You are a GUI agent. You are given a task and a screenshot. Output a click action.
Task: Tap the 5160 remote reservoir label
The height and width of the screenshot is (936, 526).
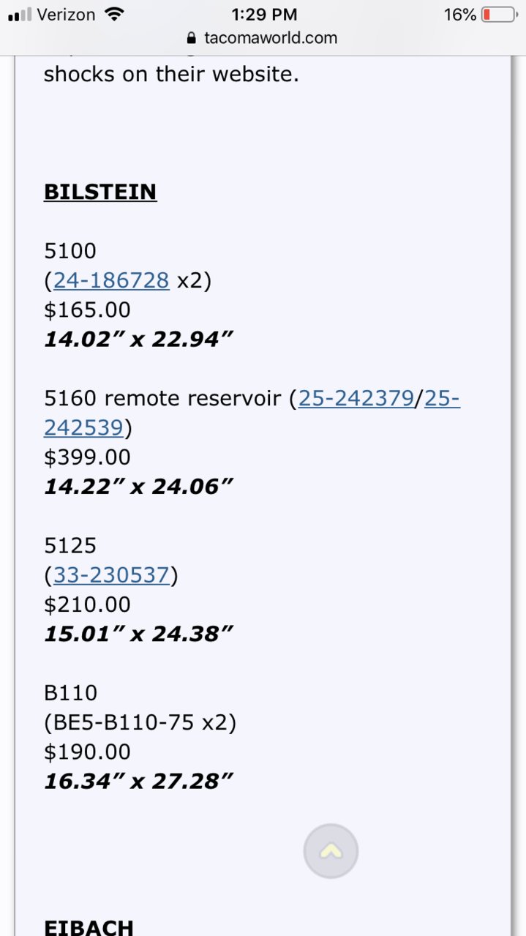[x=162, y=398]
